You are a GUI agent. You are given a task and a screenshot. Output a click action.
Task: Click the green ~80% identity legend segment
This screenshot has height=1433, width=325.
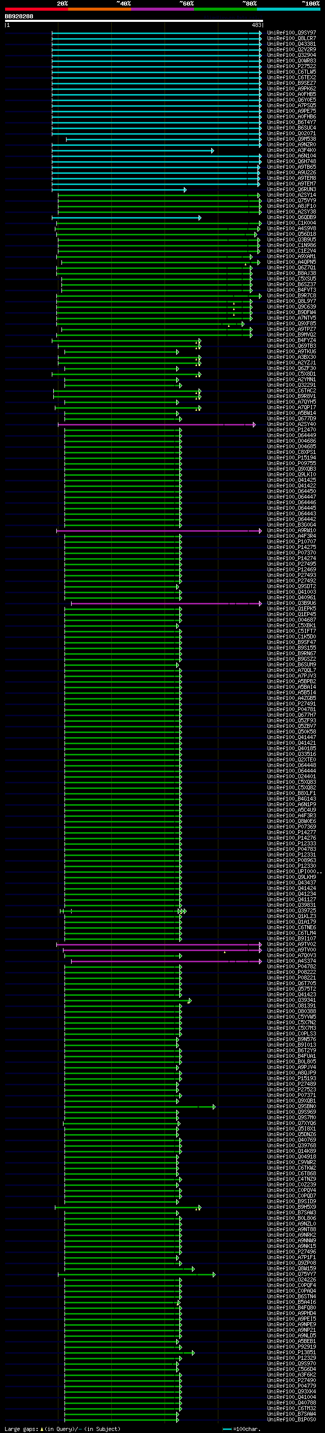pos(225,9)
